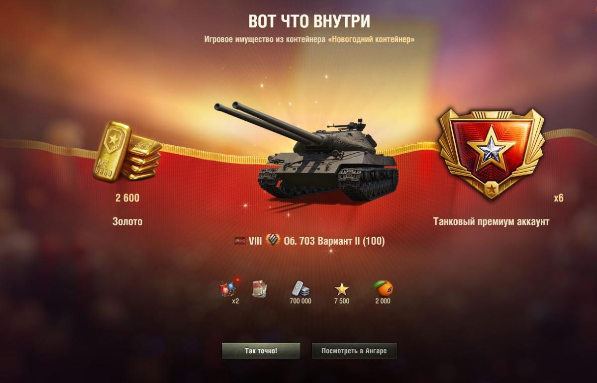Click the Tank Premium Account badge icon
This screenshot has height=383, width=597.
point(491,153)
